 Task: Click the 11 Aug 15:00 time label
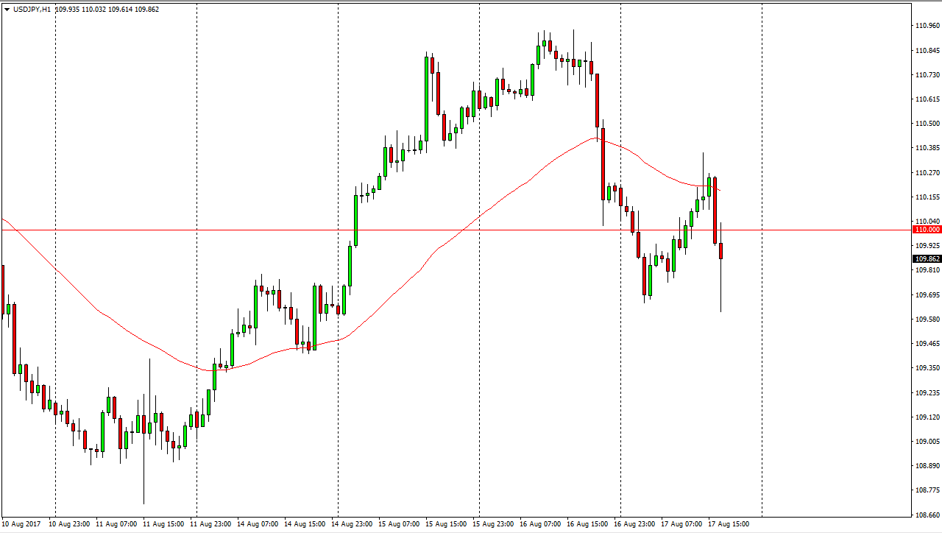164,524
